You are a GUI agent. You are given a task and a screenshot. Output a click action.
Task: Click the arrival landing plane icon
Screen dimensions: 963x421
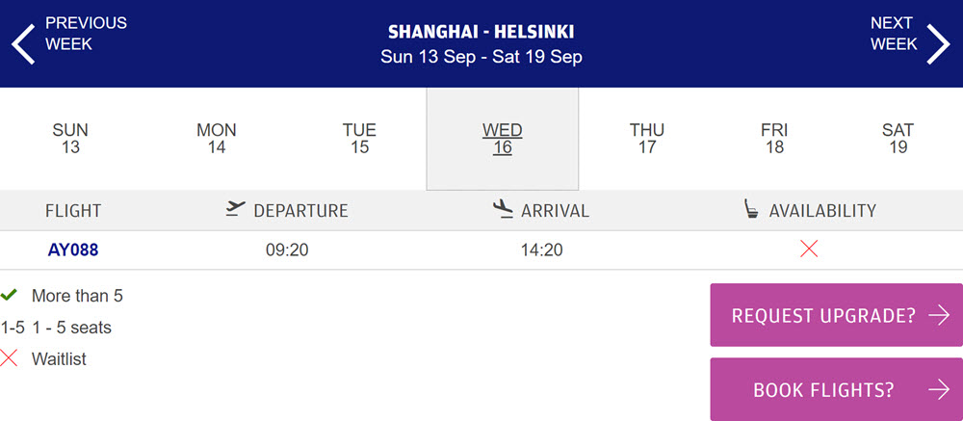(503, 209)
